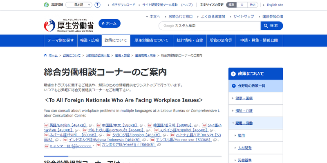This screenshot has height=163, width=327.
Task: Click the home icon in breadcrumb
Action: 45,55
